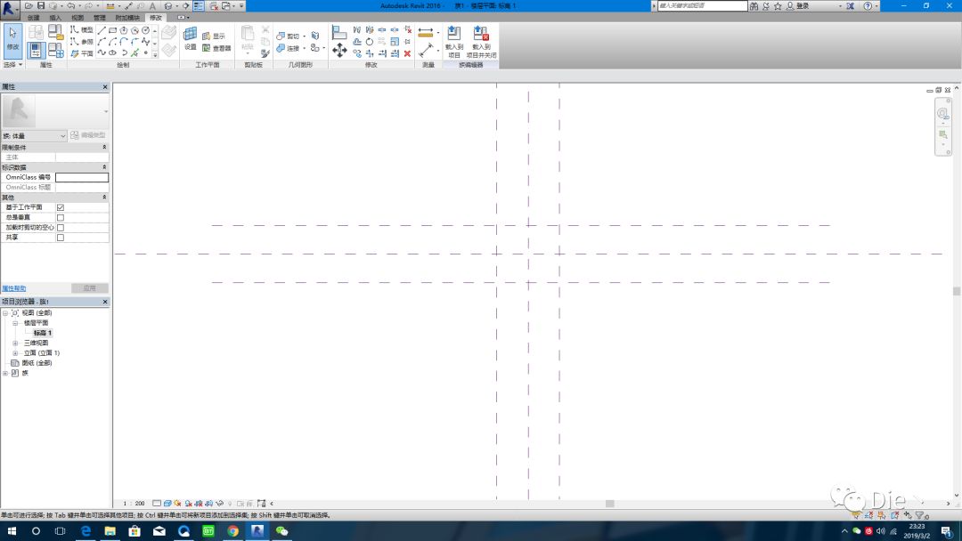Screen dimensions: 962x541
Task: Open the 族: 体量 type dropdown
Action: [x=34, y=135]
